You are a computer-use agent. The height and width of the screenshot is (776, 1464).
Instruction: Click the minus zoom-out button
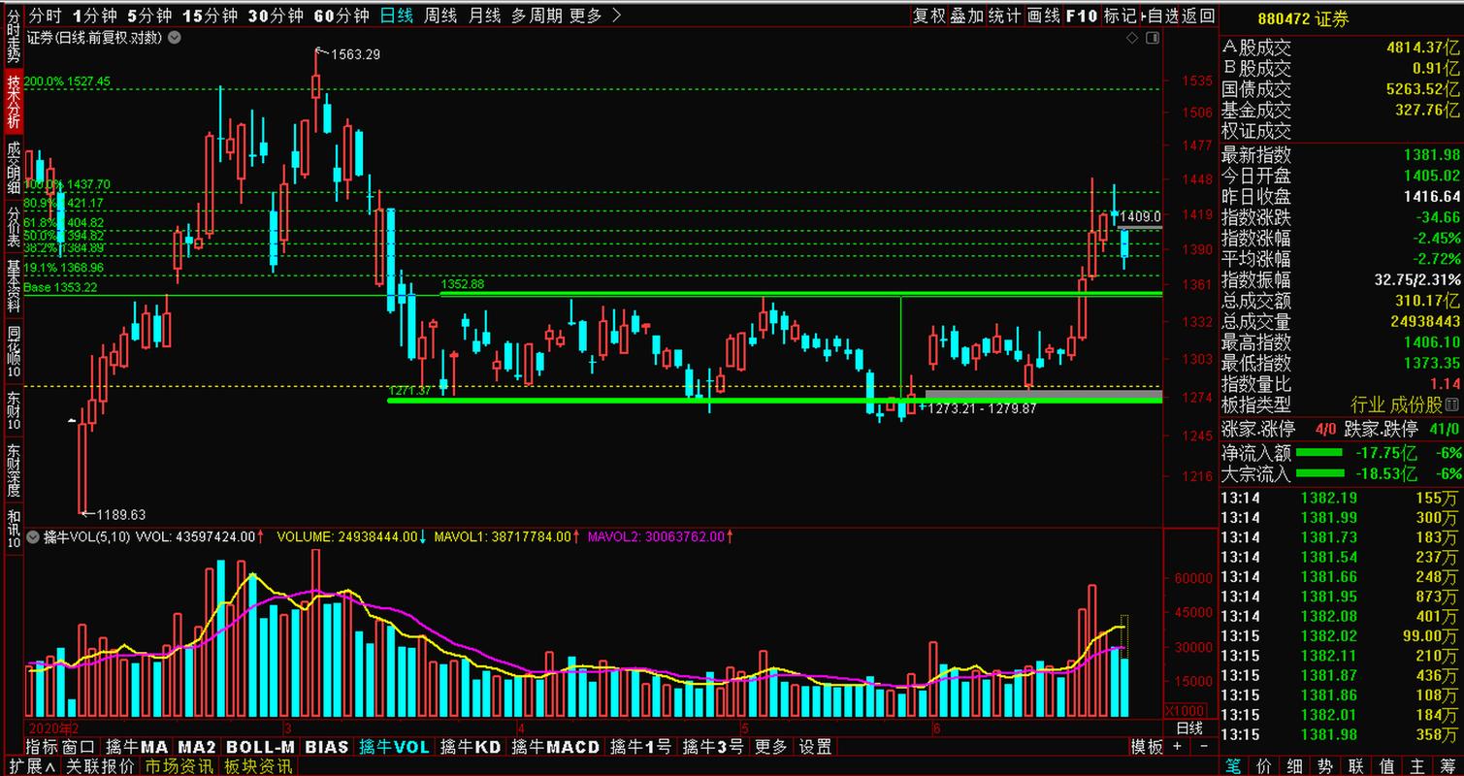click(x=1203, y=747)
